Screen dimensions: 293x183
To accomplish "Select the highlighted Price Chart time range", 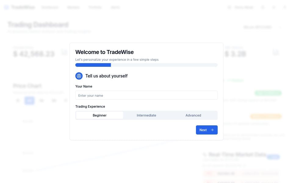I will pyautogui.click(x=30, y=101).
